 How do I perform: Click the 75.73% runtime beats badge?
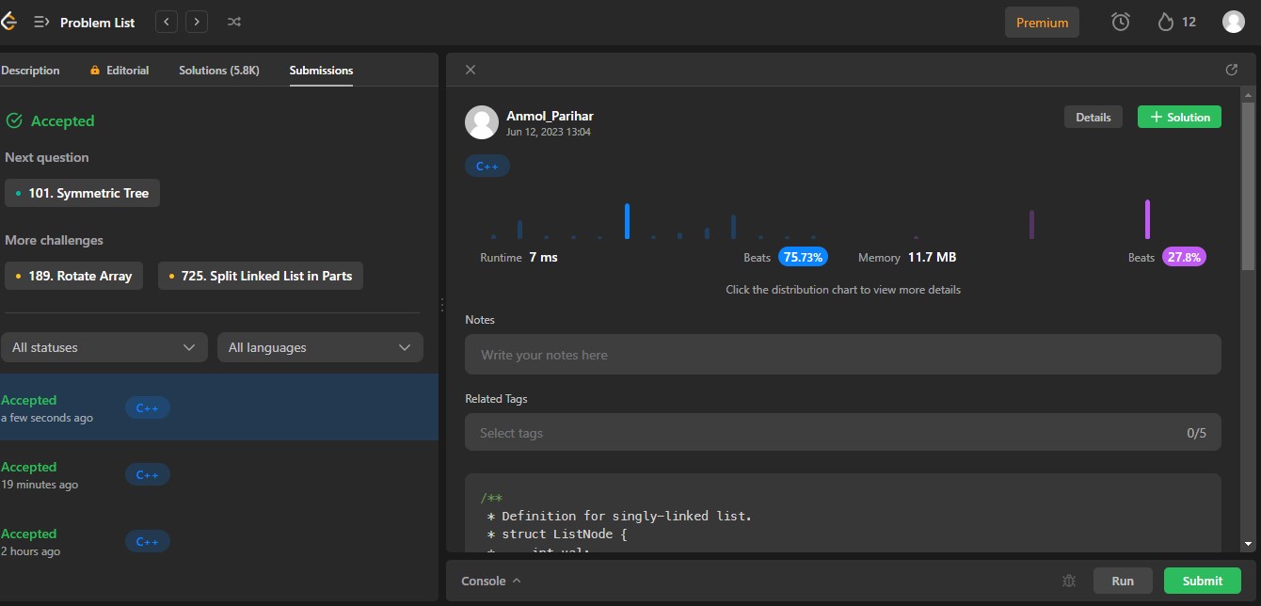click(x=803, y=257)
